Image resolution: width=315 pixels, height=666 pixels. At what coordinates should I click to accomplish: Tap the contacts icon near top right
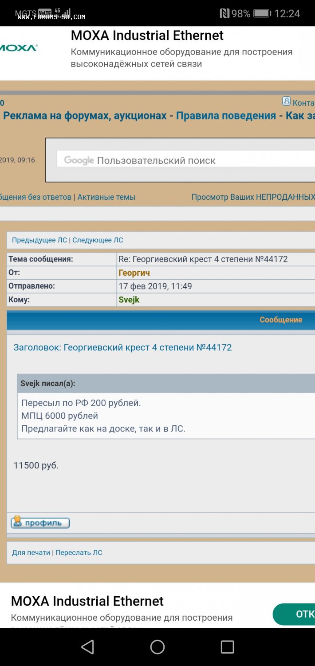(287, 101)
